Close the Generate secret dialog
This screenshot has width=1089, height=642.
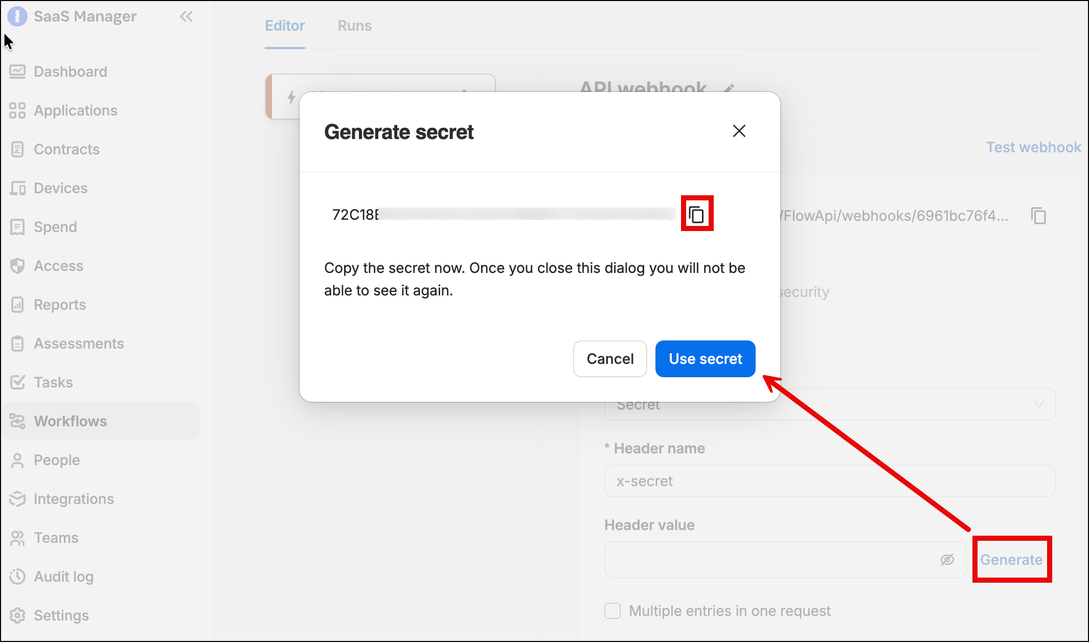click(739, 131)
